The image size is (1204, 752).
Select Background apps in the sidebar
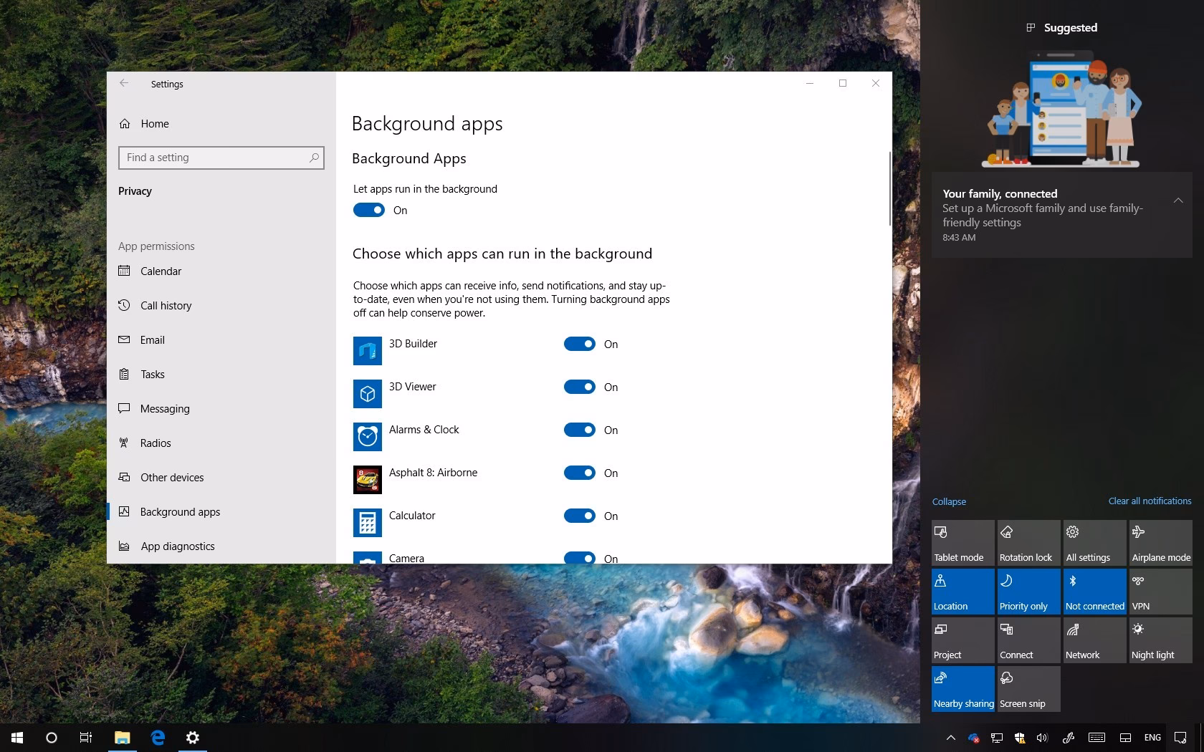[179, 511]
